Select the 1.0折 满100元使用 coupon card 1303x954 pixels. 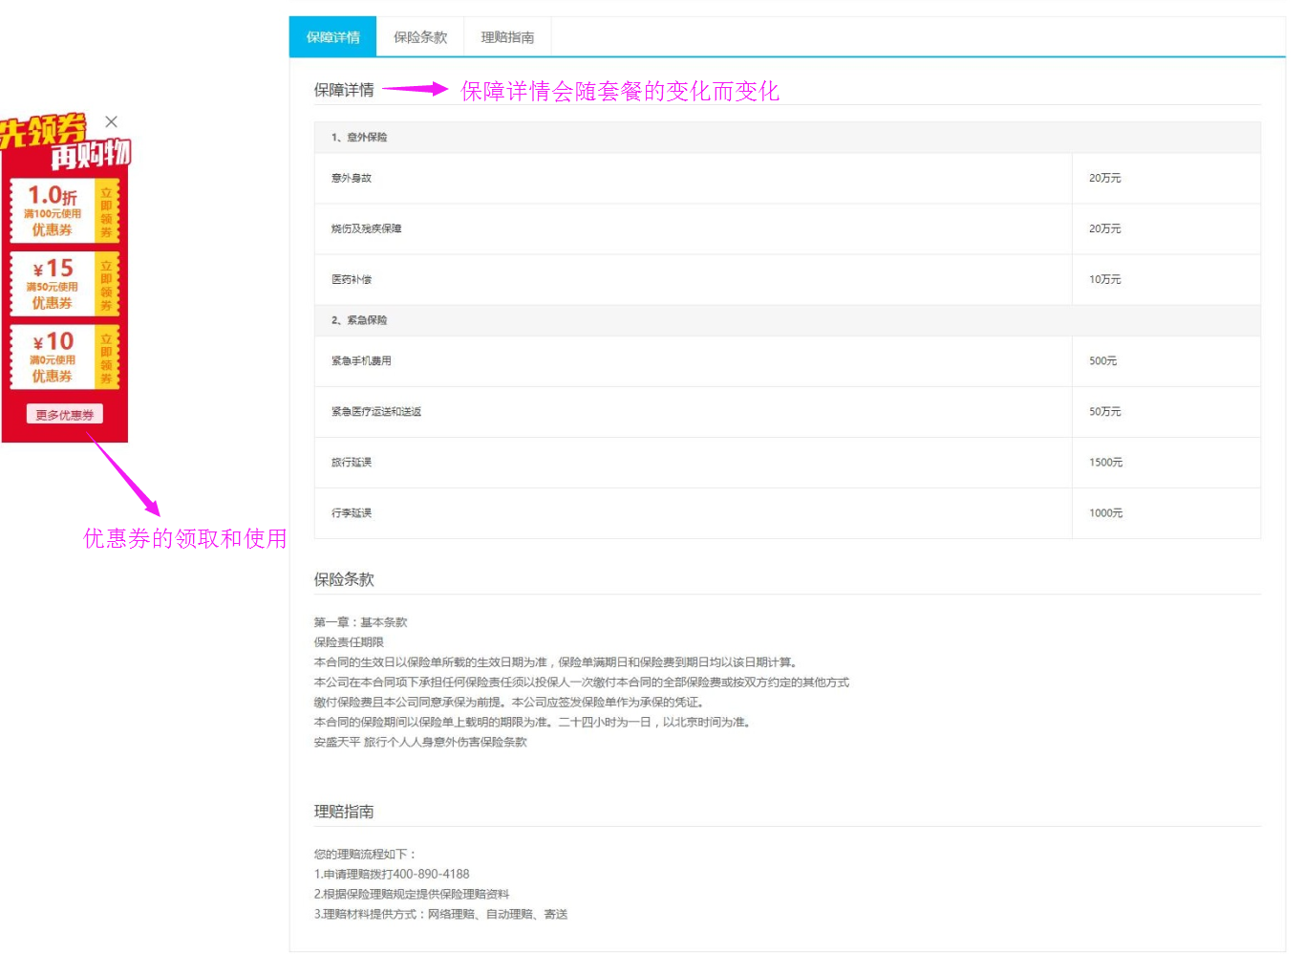pos(52,211)
